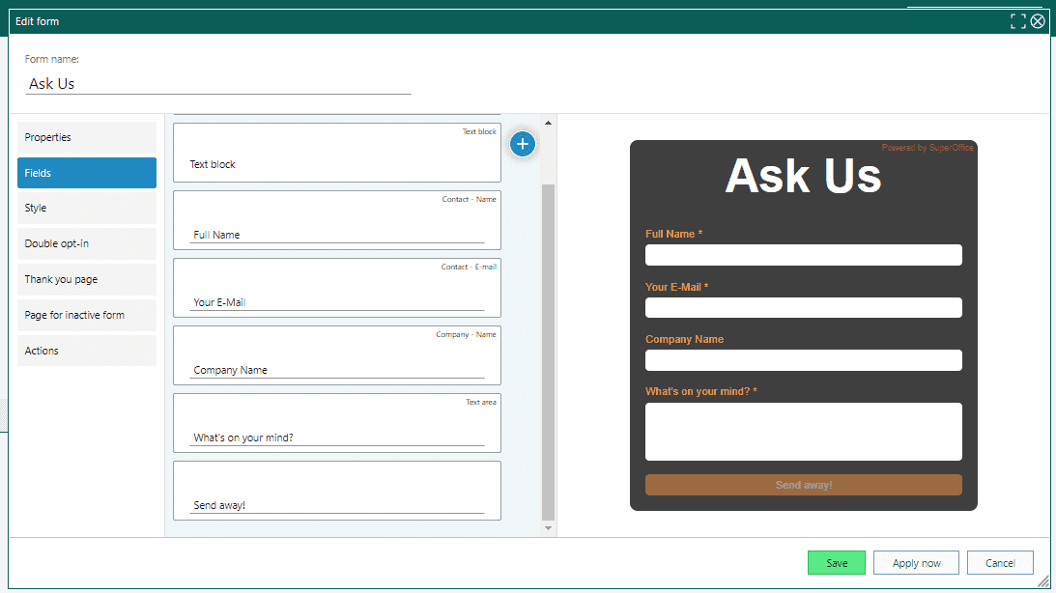Open Page for inactive form section
The height and width of the screenshot is (593, 1056).
tap(87, 315)
